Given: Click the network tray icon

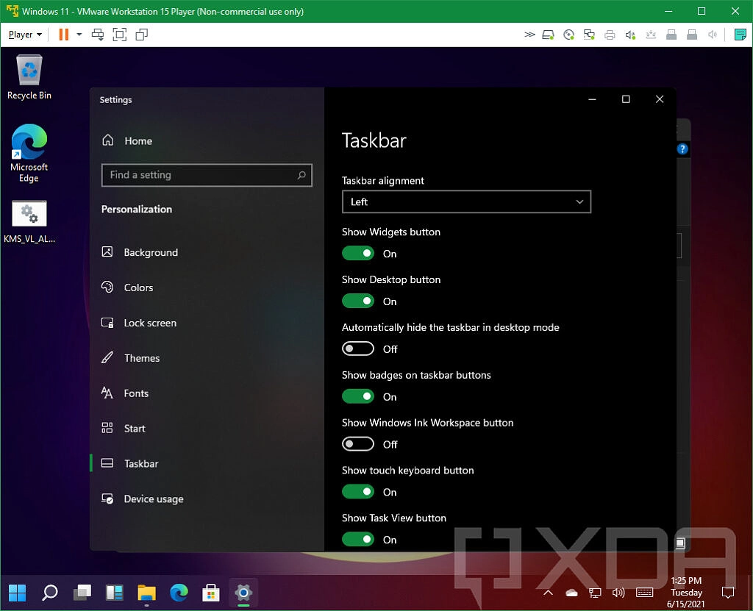Looking at the screenshot, I should pyautogui.click(x=595, y=593).
